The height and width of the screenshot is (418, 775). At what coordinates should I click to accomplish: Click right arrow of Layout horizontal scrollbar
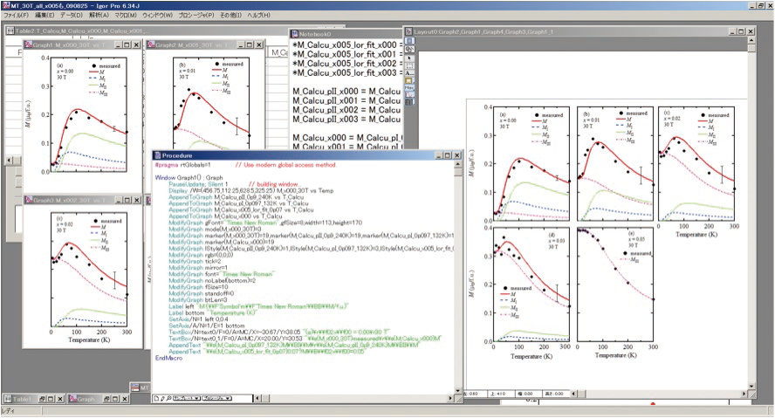744,394
